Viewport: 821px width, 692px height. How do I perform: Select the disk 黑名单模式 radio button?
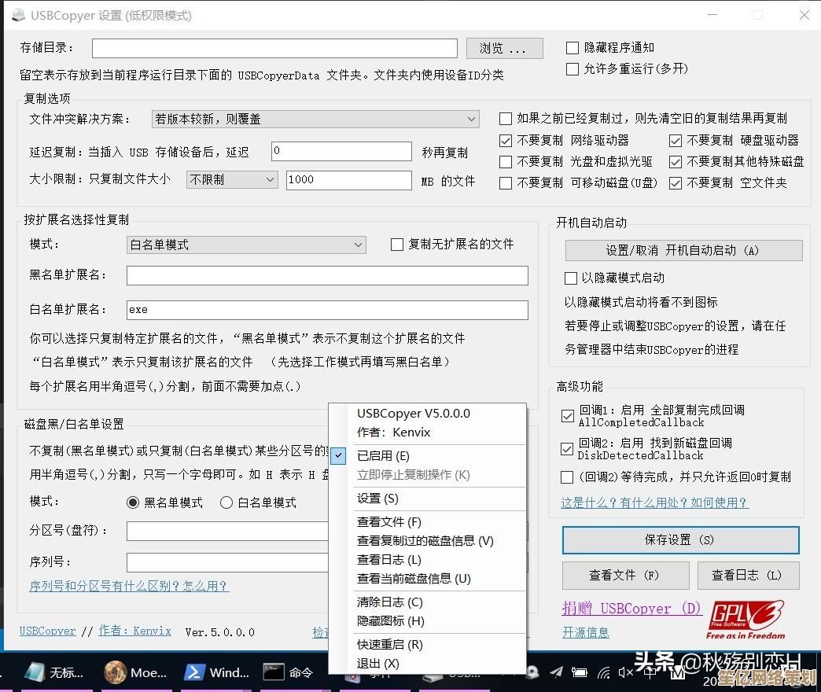[133, 502]
